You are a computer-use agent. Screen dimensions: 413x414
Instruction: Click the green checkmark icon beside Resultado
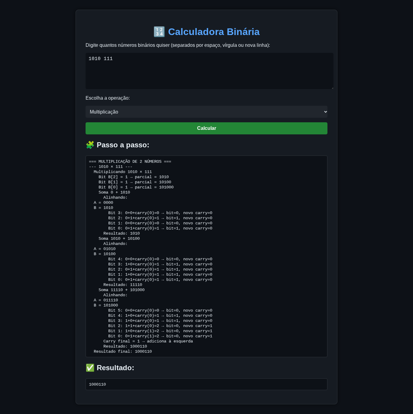[x=90, y=368]
